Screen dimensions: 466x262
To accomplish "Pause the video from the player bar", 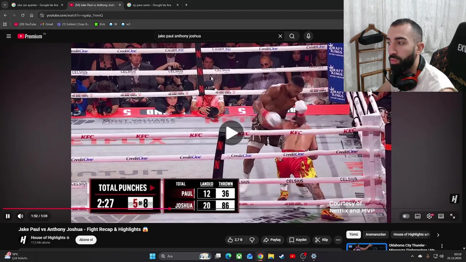I will coord(8,216).
